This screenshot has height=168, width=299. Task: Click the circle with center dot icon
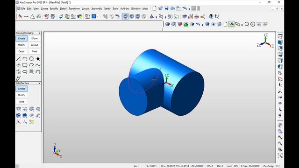253,24
